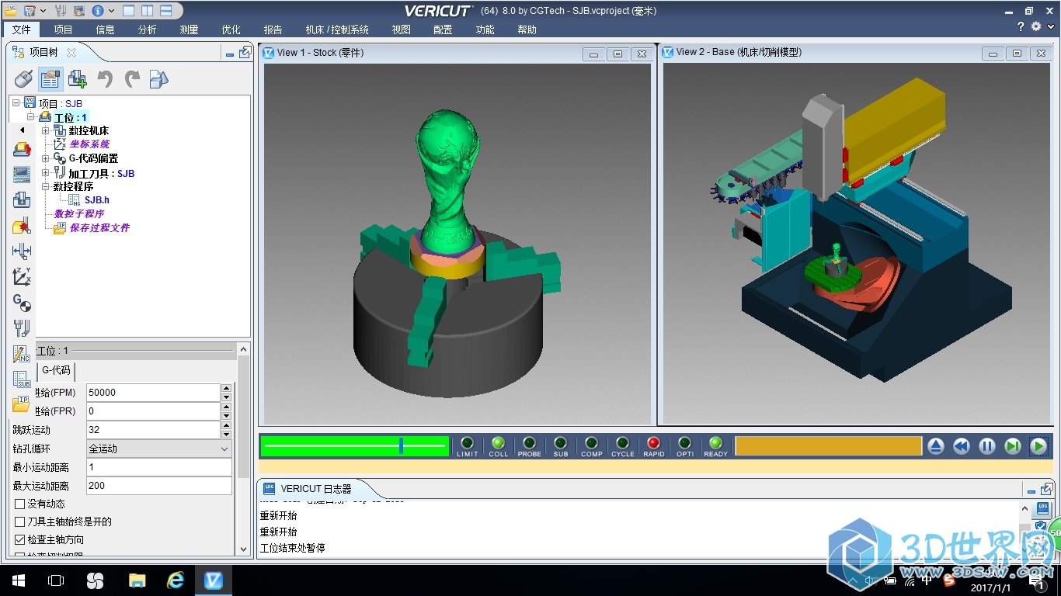Screen dimensions: 1061x596
Task: Select the side-by-side two view layout icon
Action: coord(148,11)
